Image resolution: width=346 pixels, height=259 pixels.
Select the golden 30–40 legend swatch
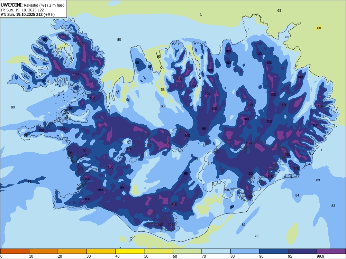tap(101, 251)
